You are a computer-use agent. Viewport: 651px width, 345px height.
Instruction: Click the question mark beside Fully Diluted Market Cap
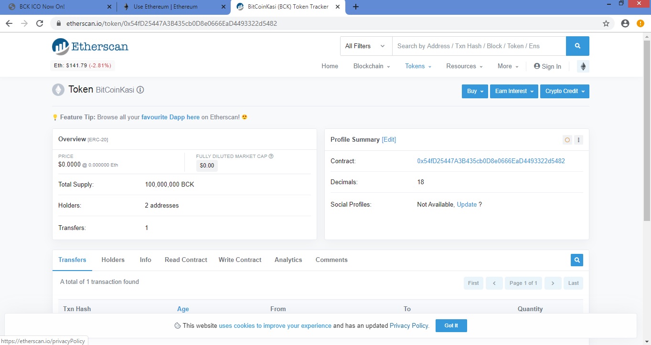coord(271,156)
